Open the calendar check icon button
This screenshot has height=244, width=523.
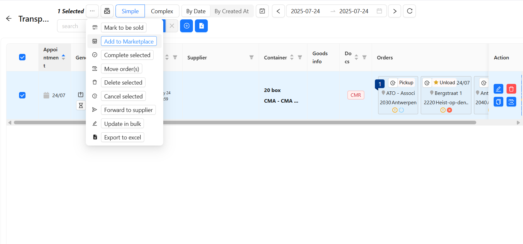tap(262, 11)
